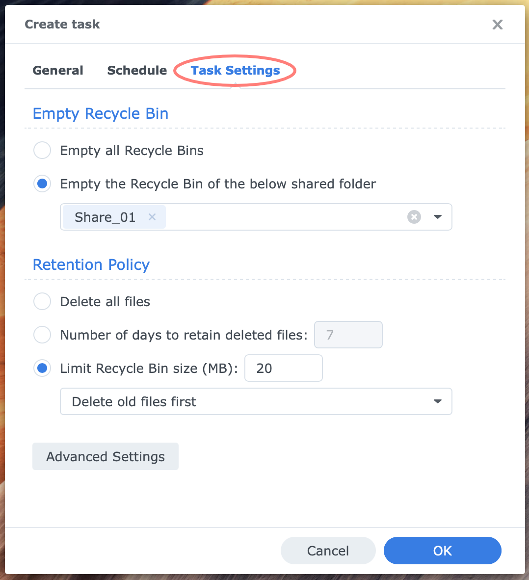Image resolution: width=529 pixels, height=580 pixels.
Task: Cancel creating the task
Action: [328, 551]
